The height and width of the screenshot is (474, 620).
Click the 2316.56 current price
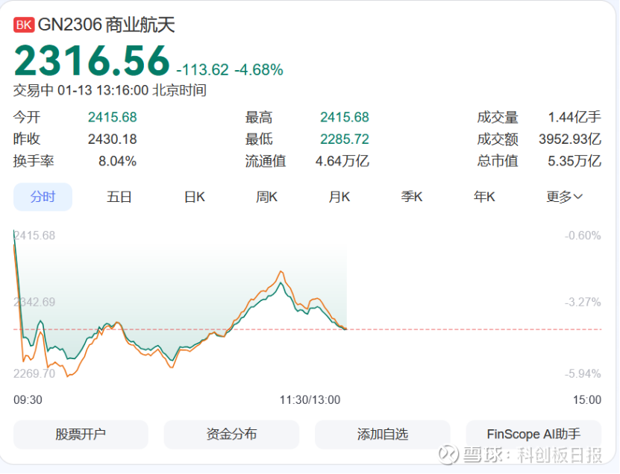pyautogui.click(x=92, y=61)
